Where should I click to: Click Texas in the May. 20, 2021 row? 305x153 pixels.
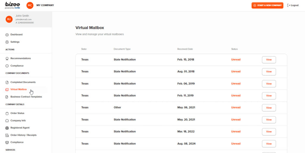coord(85,120)
